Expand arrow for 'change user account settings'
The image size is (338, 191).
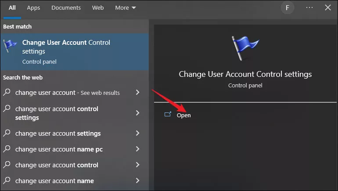coord(137,133)
